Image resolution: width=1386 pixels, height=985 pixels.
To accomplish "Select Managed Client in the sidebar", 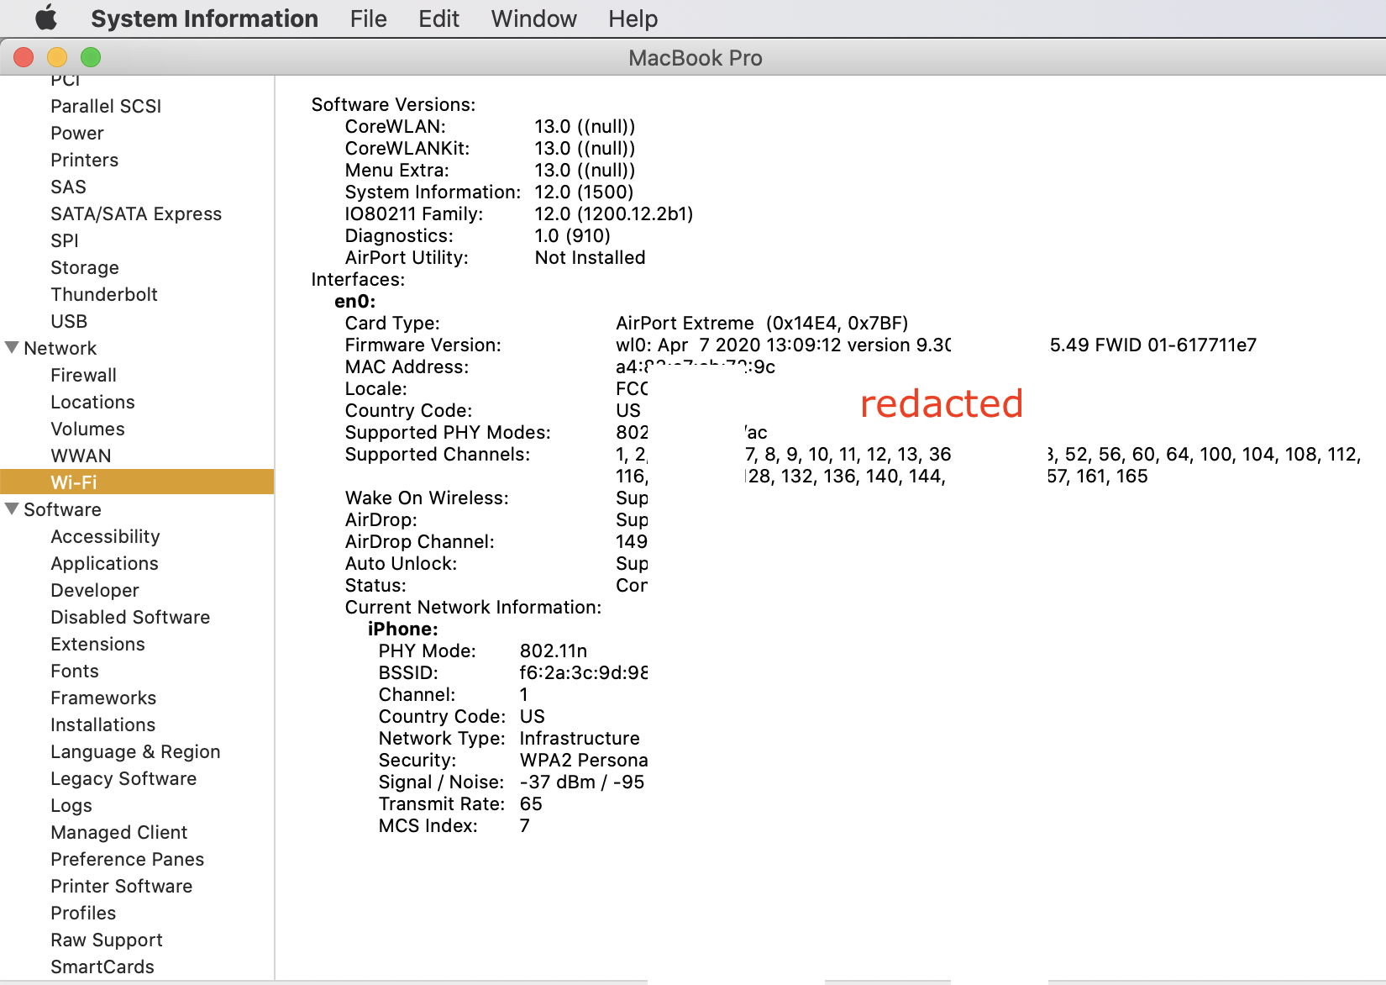I will (118, 832).
